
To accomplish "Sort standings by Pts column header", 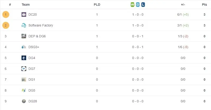I will (x=204, y=4).
